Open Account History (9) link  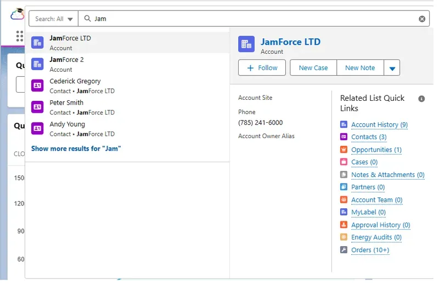pyautogui.click(x=379, y=125)
